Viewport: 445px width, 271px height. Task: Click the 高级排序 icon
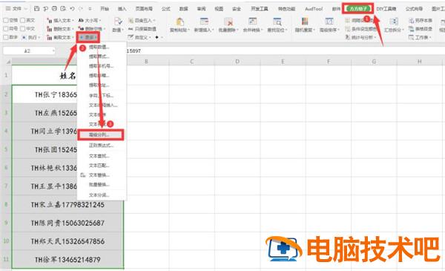pyautogui.click(x=329, y=22)
